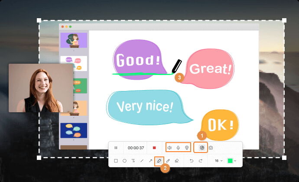The width and height of the screenshot is (299, 182).
Task: Open the speech bubbles slide thumbnail
Action: point(74,63)
